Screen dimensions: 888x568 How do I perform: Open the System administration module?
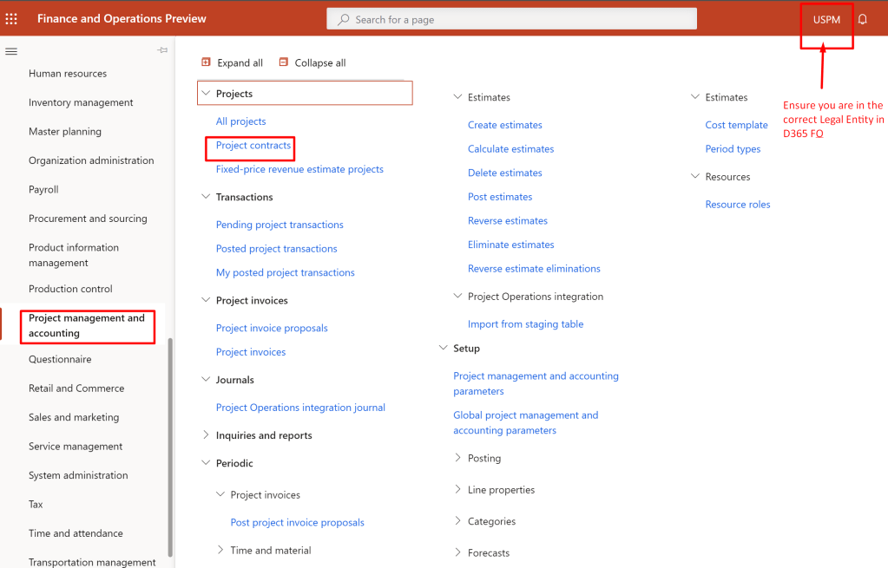tap(78, 475)
